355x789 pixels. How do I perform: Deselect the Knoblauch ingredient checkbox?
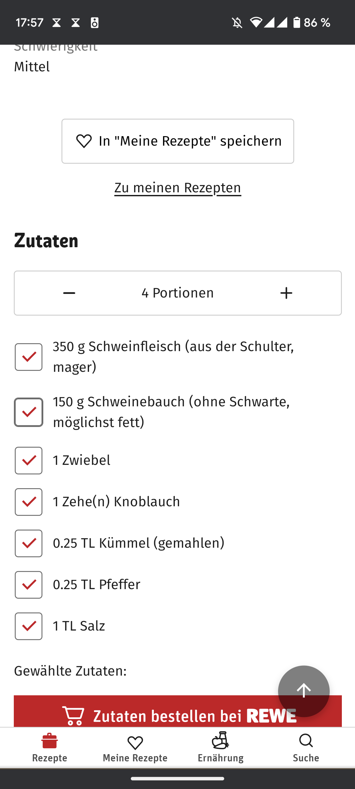coord(29,502)
